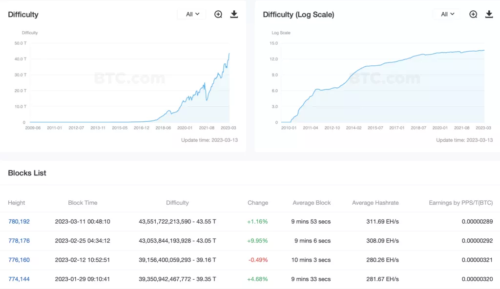This screenshot has height=289, width=500.
Task: Click the -0.49% change value
Action: tap(258, 260)
